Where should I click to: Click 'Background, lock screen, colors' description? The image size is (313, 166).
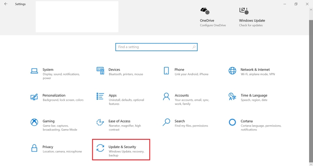click(63, 100)
